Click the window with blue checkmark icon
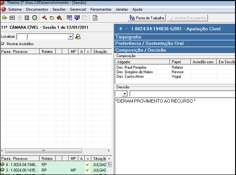This screenshot has width=236, height=175. (77, 18)
